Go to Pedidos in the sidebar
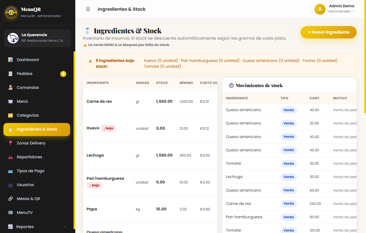The width and height of the screenshot is (366, 233). click(x=37, y=74)
